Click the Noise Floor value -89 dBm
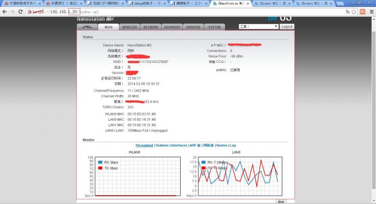Image resolution: width=376 pixels, height=204 pixels. pyautogui.click(x=237, y=56)
